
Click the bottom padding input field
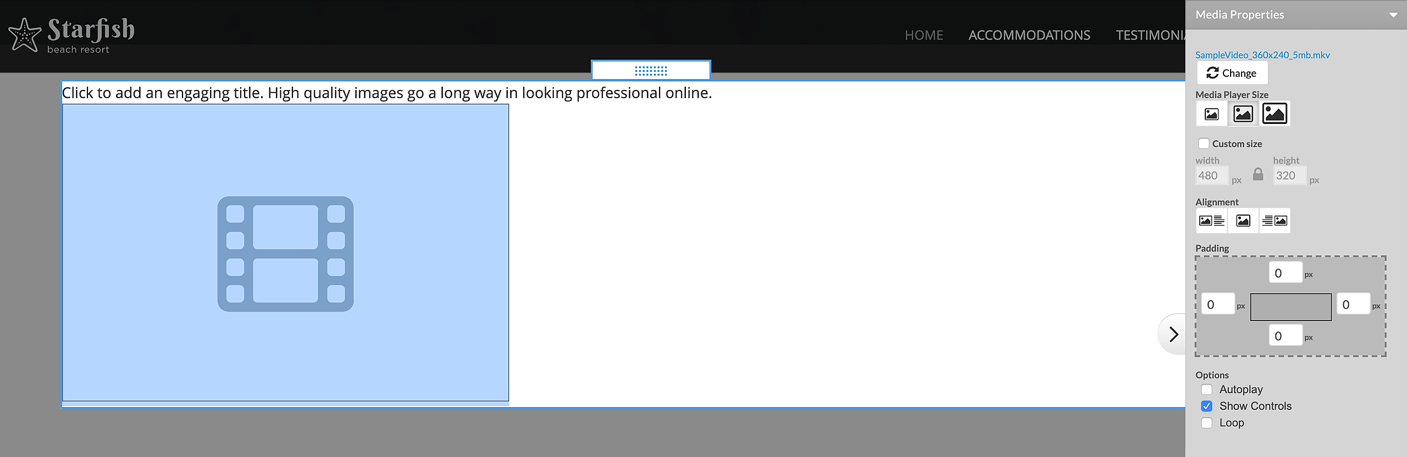pos(1286,336)
